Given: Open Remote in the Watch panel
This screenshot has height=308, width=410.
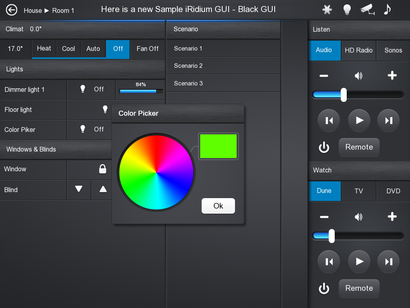Looking at the screenshot, I should pos(359,288).
